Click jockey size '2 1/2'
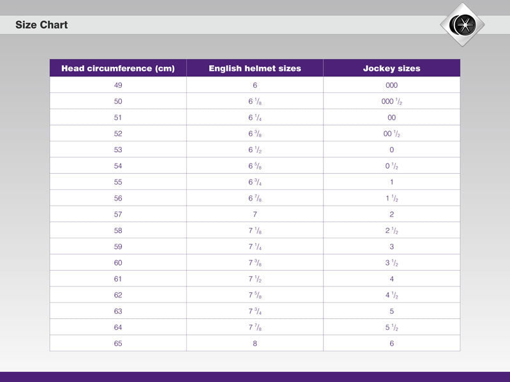The width and height of the screenshot is (510, 382). click(391, 230)
